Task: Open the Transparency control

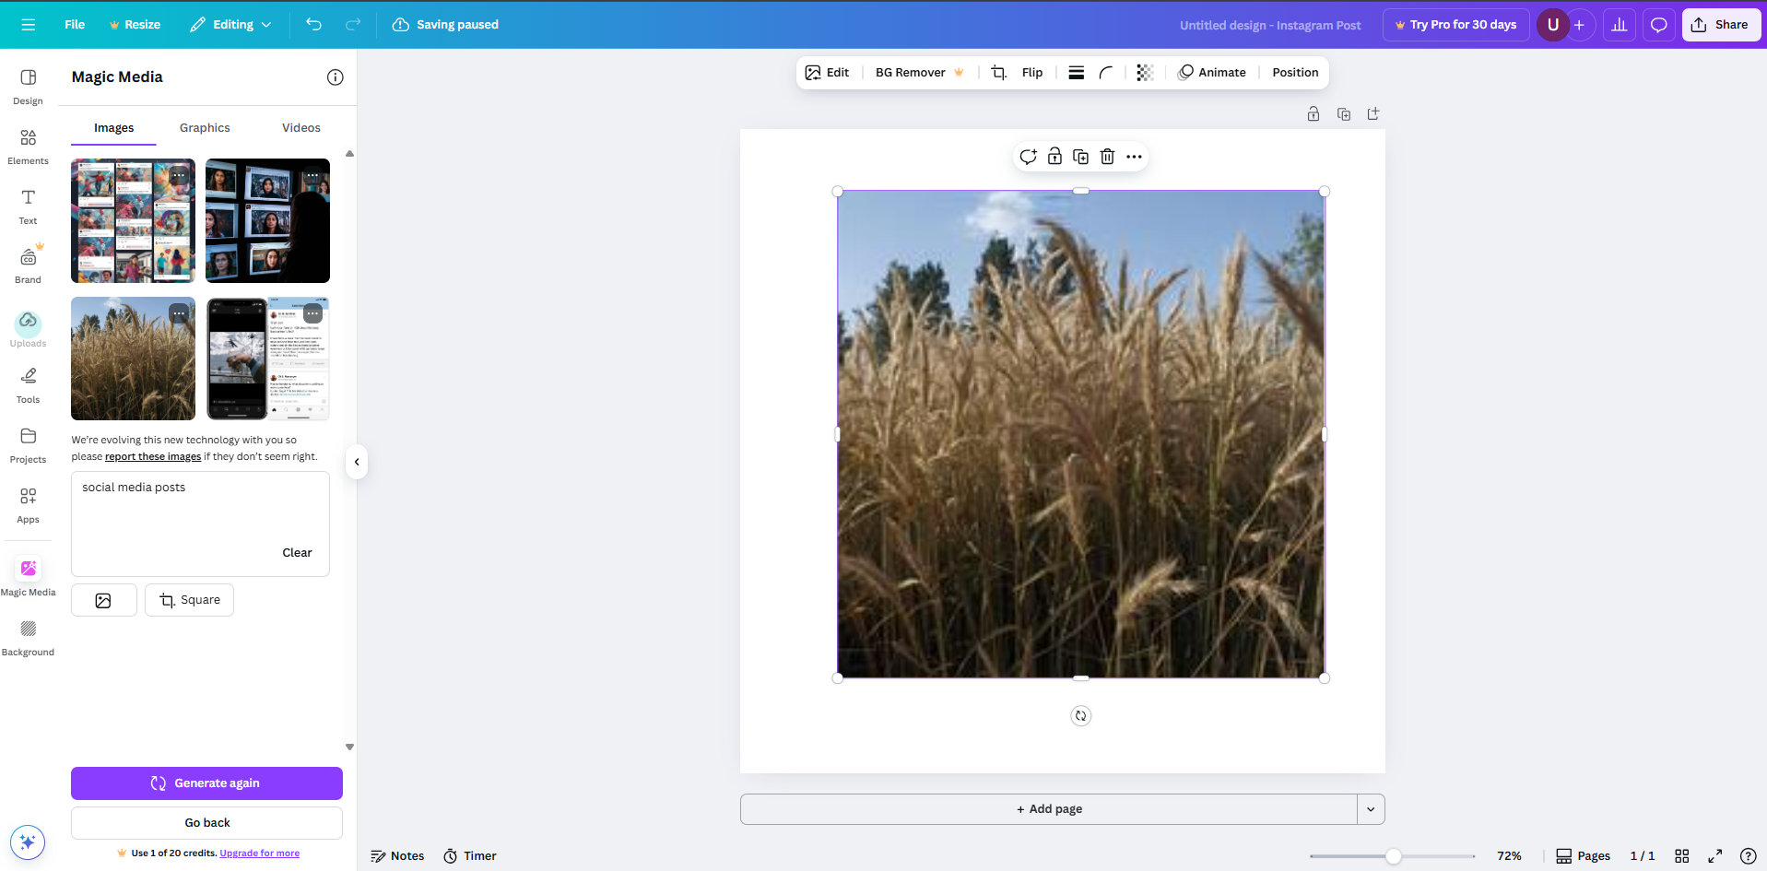Action: coord(1144,72)
